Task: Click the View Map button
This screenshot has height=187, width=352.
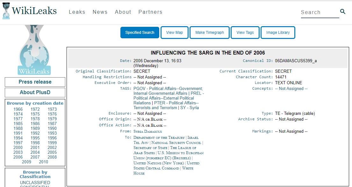Action: [x=175, y=33]
